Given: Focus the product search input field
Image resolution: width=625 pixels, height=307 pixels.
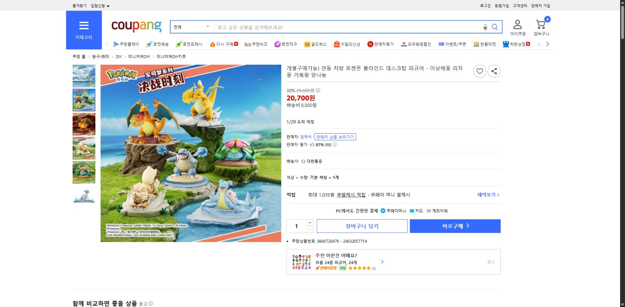Looking at the screenshot, I should [x=348, y=27].
